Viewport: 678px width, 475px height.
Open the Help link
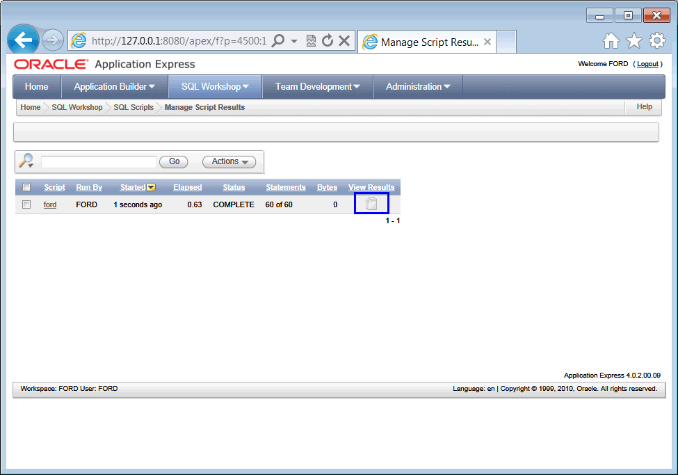point(644,107)
